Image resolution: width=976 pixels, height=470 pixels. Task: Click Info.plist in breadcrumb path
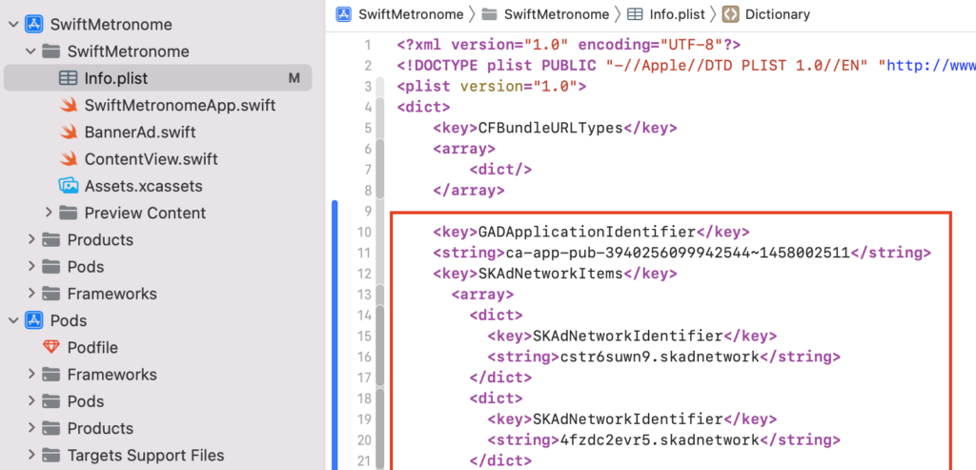click(x=676, y=14)
